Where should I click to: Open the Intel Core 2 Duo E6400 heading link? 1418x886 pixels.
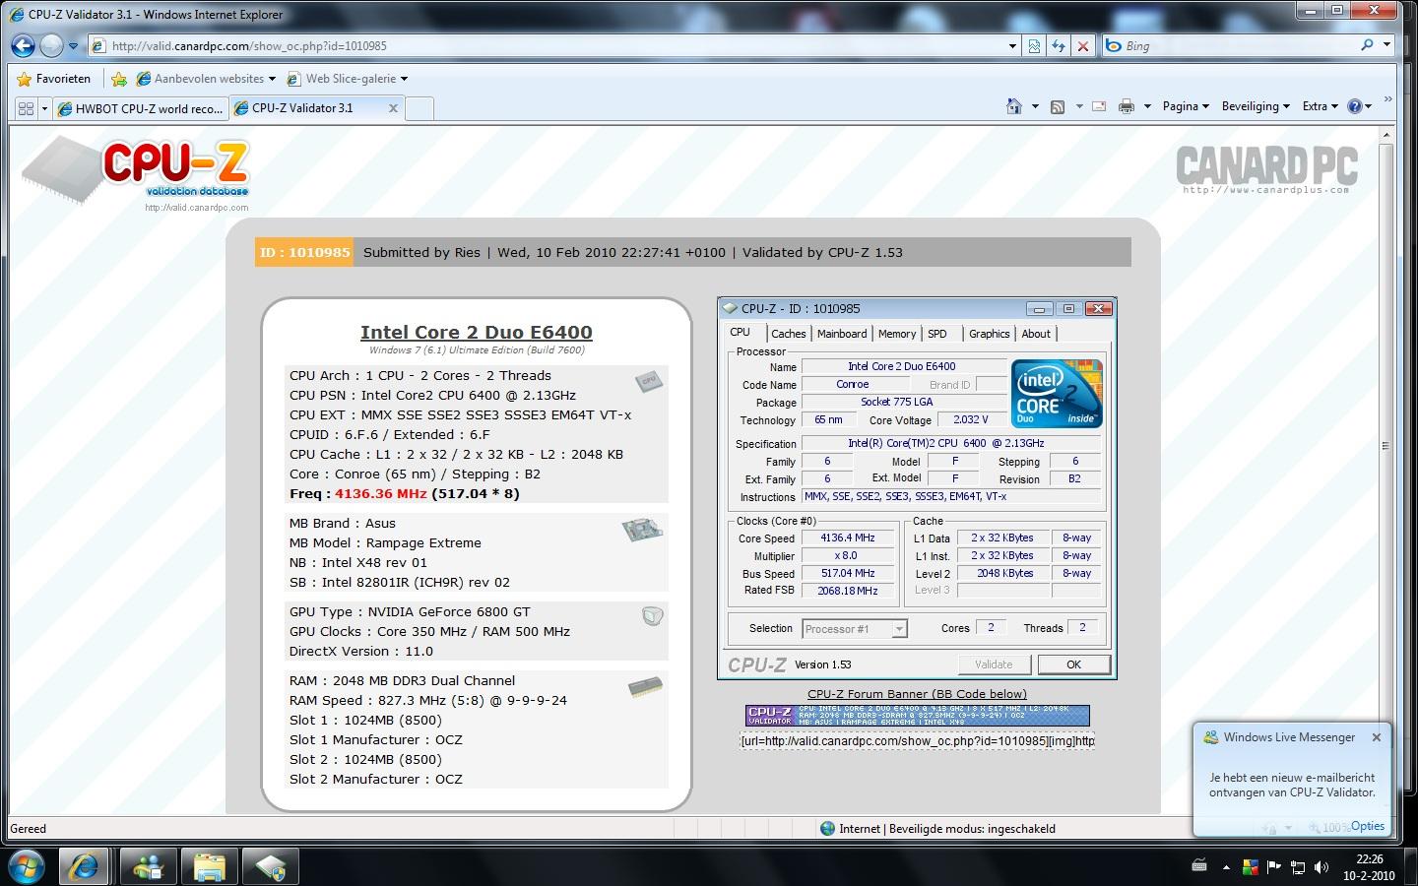477,333
